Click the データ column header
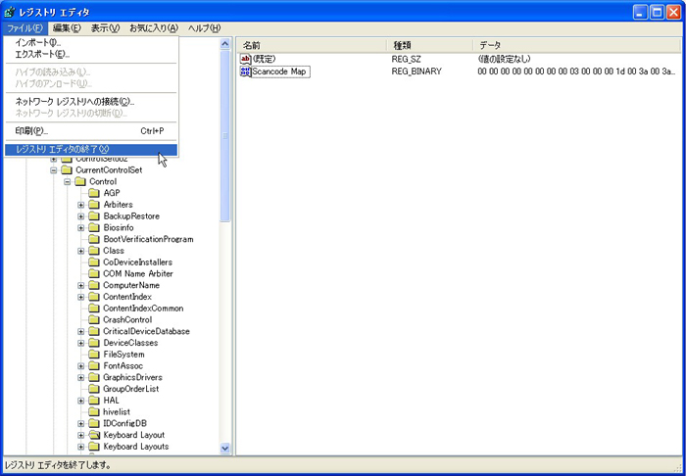The image size is (686, 476). click(x=577, y=45)
